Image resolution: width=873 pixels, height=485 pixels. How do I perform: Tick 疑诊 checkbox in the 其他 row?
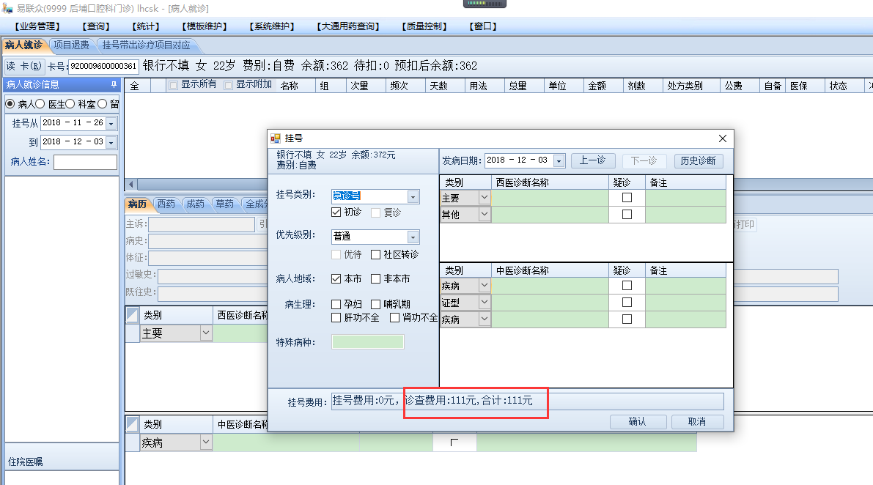(x=627, y=214)
